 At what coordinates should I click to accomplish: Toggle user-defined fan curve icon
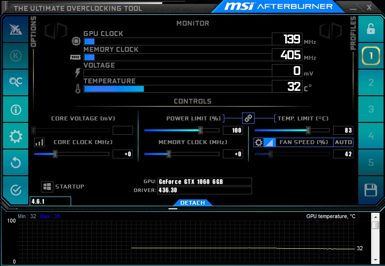pyautogui.click(x=269, y=142)
